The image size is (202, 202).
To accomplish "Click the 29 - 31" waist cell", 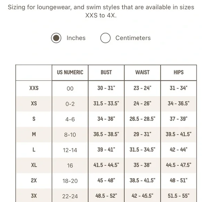I will [142, 134].
